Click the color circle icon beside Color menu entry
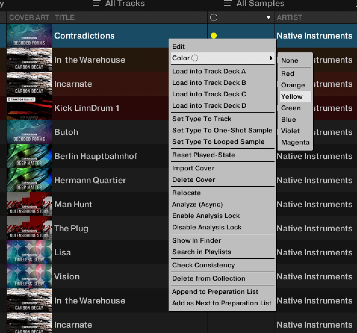Screen dimensions: 357x333 (195, 58)
